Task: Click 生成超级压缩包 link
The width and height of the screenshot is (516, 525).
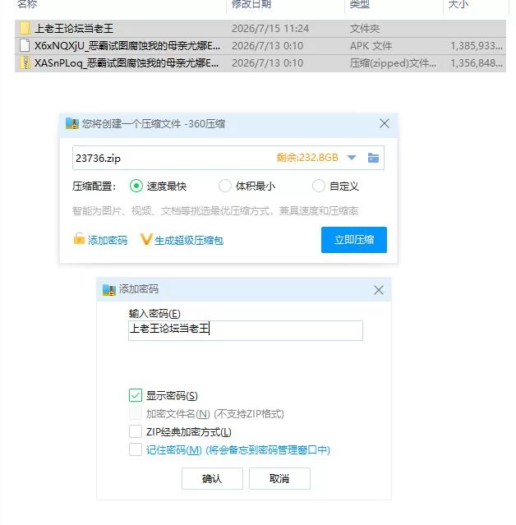Action: coord(189,241)
